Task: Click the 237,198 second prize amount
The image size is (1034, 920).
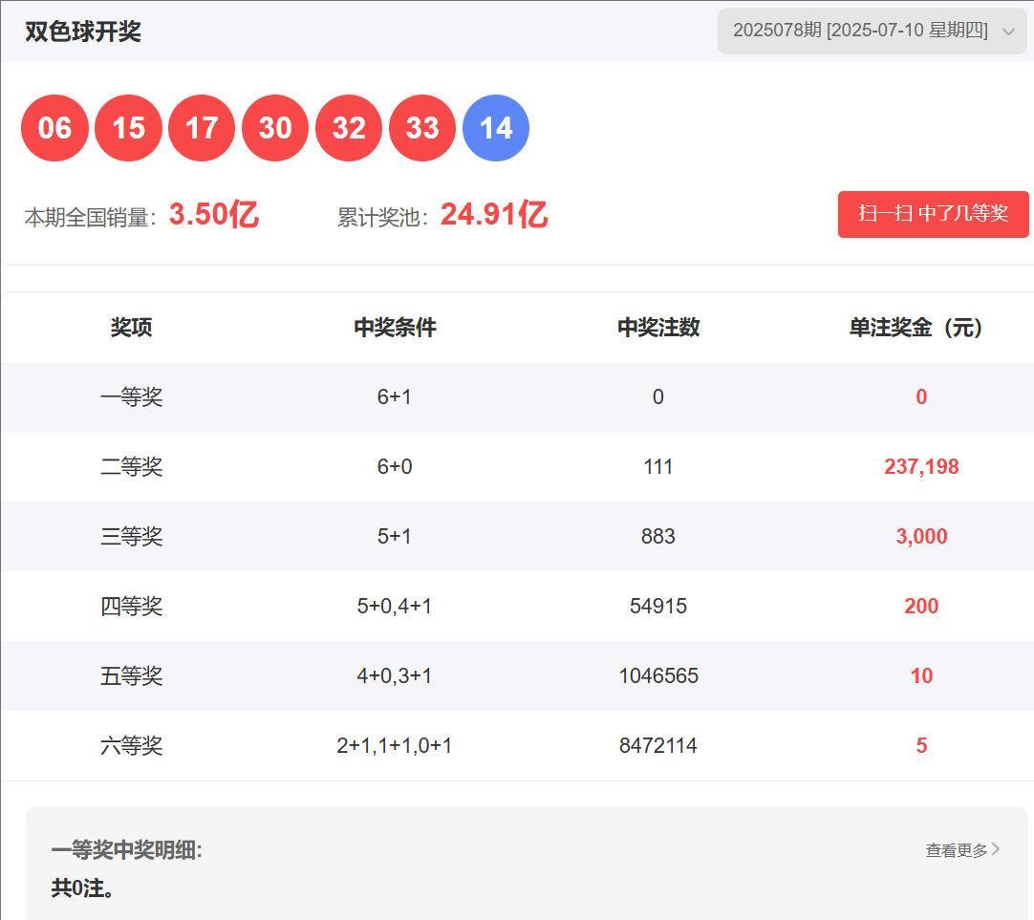Action: pyautogui.click(x=921, y=467)
